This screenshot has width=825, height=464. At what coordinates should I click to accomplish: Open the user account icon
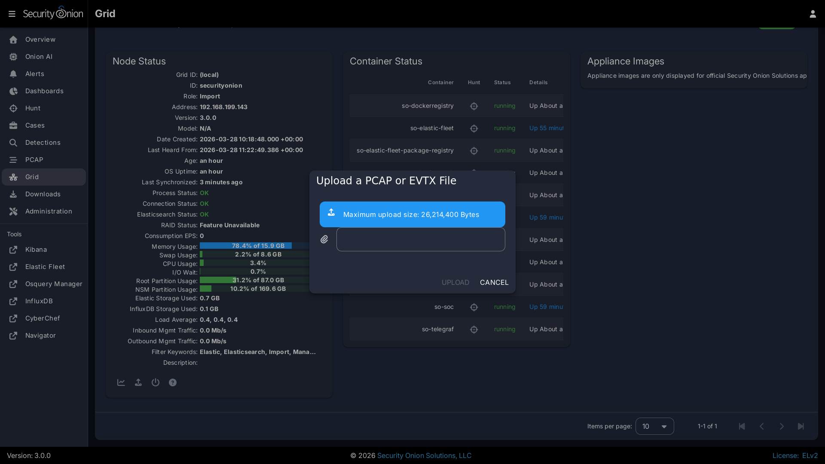[813, 14]
